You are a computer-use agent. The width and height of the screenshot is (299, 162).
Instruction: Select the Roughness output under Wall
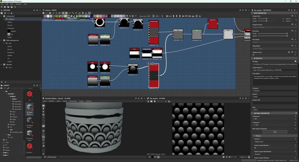point(11,52)
